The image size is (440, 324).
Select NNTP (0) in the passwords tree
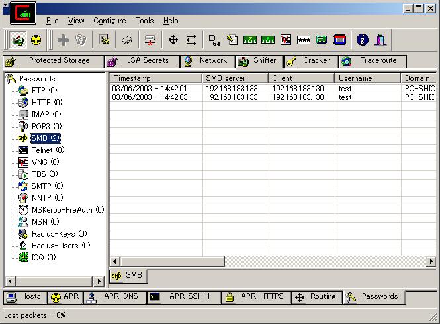coord(48,198)
